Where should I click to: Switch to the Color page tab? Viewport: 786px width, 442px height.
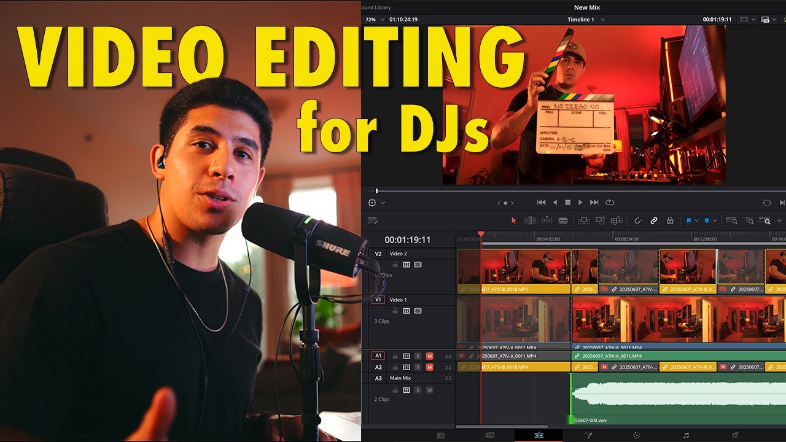pyautogui.click(x=637, y=435)
